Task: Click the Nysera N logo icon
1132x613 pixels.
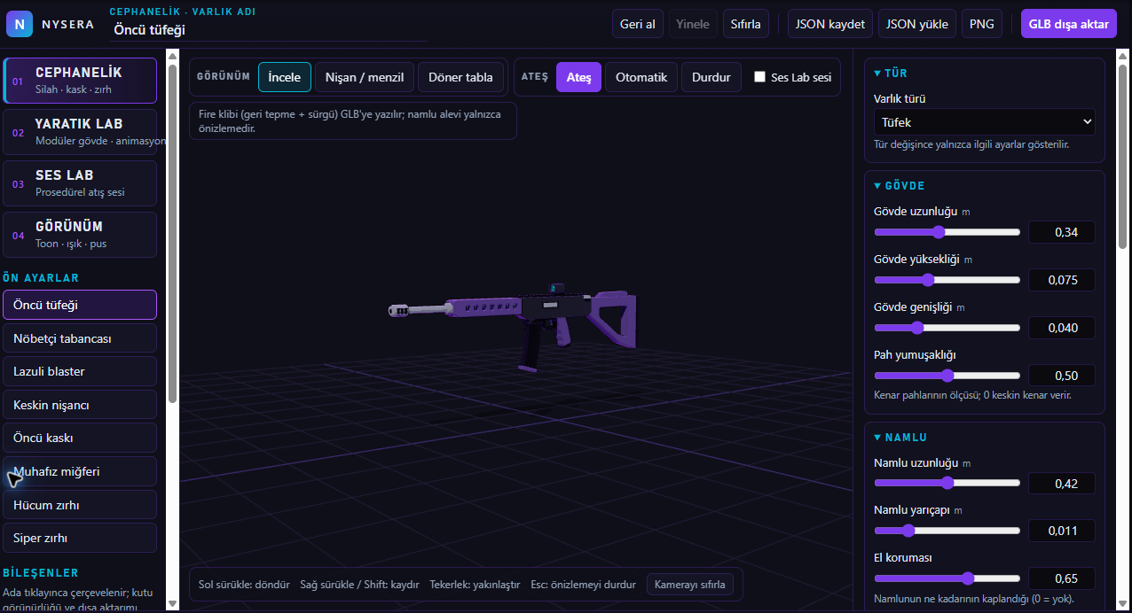Action: pyautogui.click(x=20, y=24)
